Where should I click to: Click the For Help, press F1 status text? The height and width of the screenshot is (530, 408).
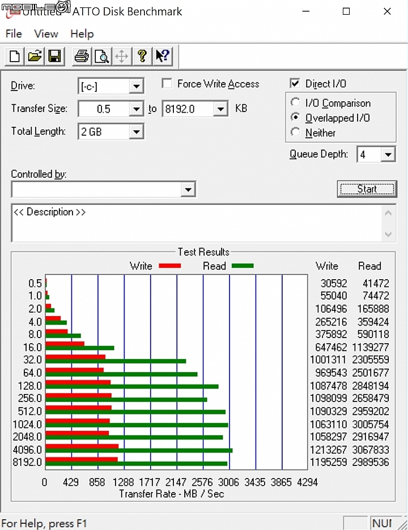coord(44,524)
